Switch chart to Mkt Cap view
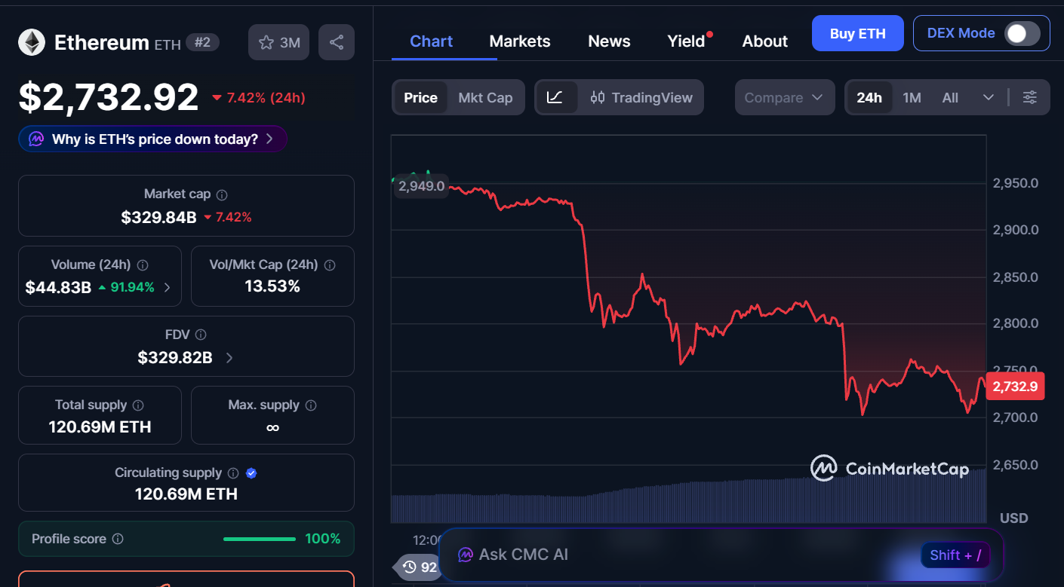 click(x=486, y=97)
